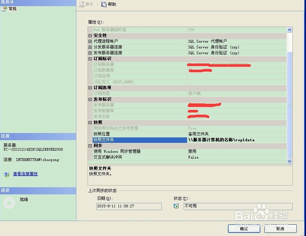The height and width of the screenshot is (236, 306).
Task: Select 使用 Windows 同步管理器 row
Action: (190, 151)
